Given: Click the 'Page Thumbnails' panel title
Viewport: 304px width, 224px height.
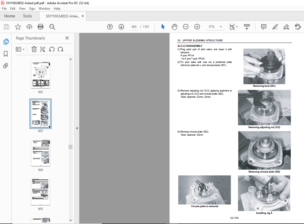Looking at the screenshot, I should point(30,38).
